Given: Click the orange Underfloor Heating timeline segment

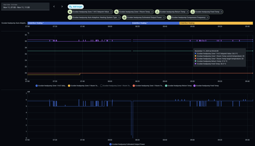Looking at the screenshot, I should (x=217, y=23).
